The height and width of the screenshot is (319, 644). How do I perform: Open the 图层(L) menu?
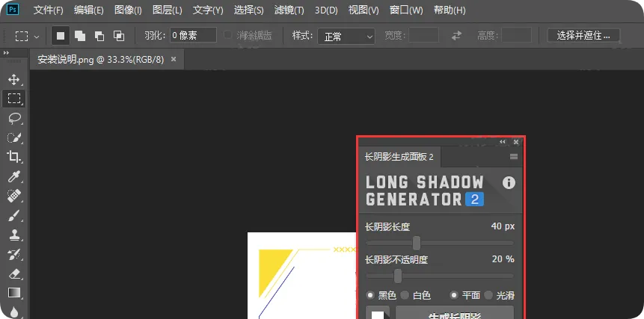click(x=167, y=10)
